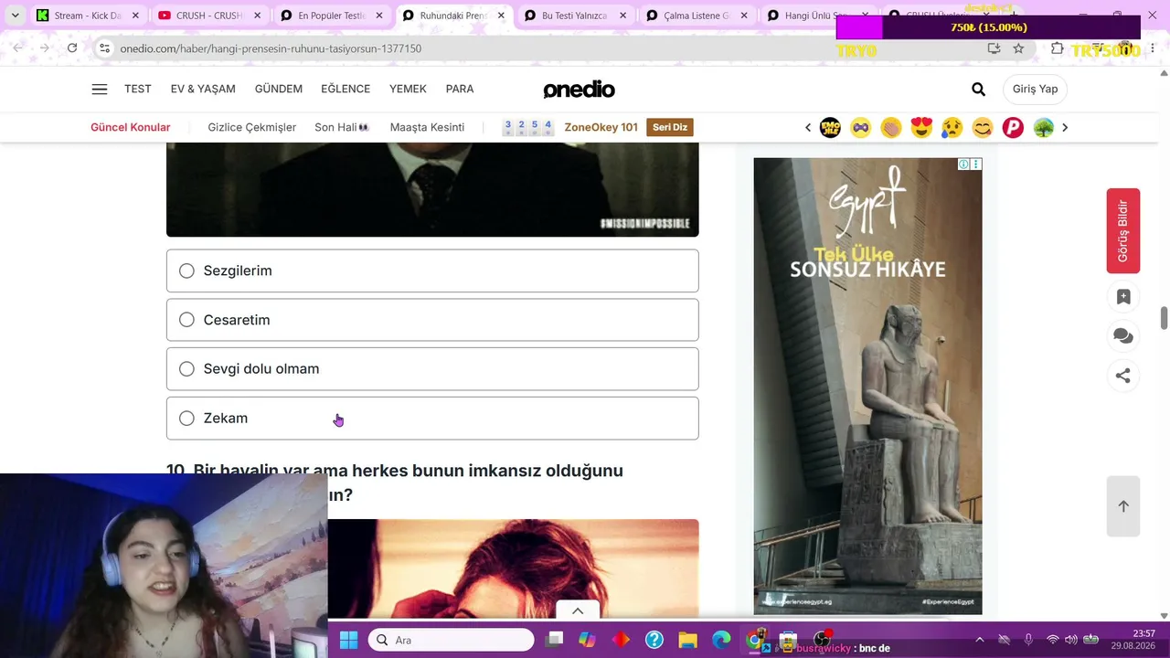
Task: Select the crying face emoji category
Action: (952, 127)
